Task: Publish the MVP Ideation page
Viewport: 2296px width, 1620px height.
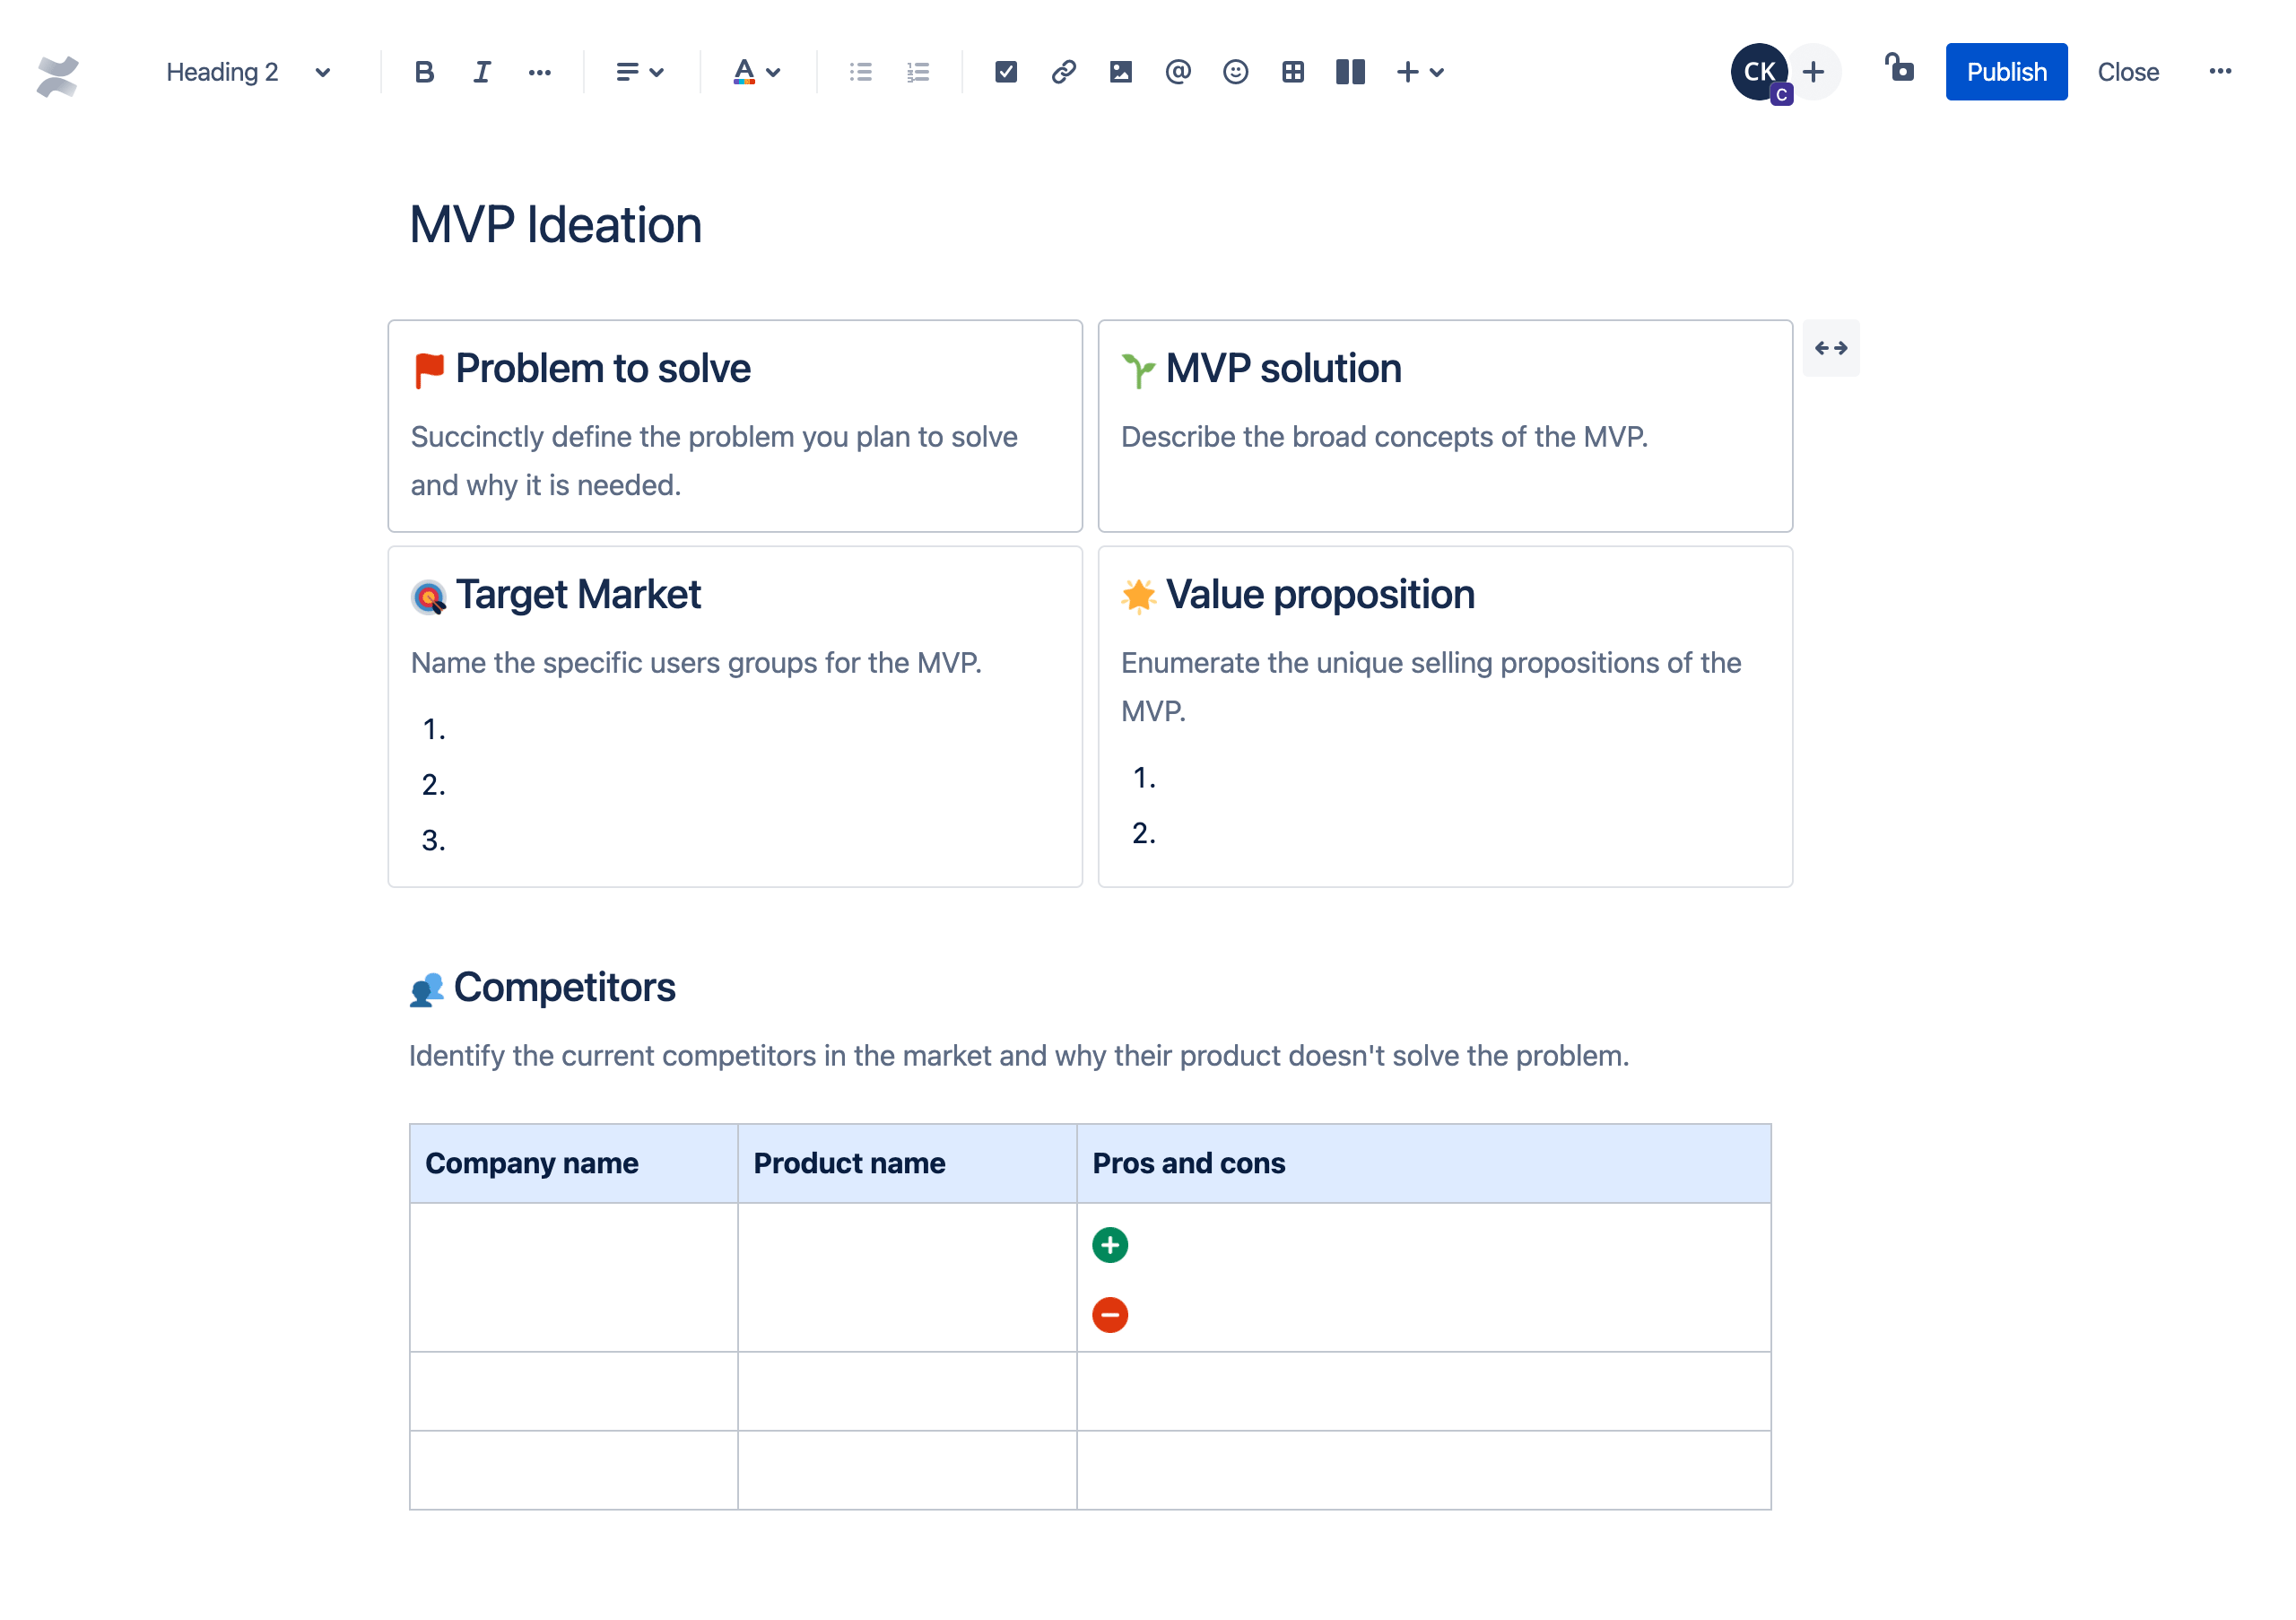Action: click(x=2006, y=71)
